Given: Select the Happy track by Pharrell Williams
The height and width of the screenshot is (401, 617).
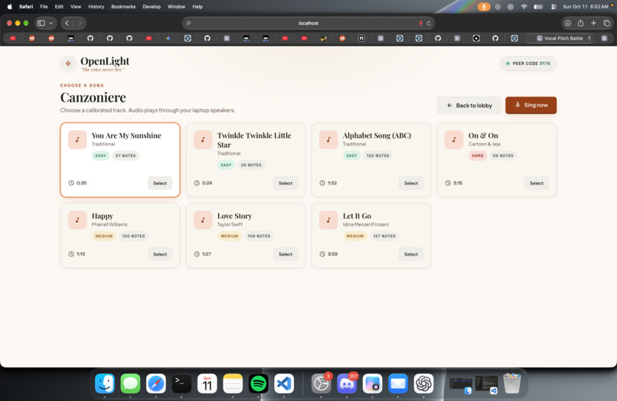Looking at the screenshot, I should click(160, 254).
